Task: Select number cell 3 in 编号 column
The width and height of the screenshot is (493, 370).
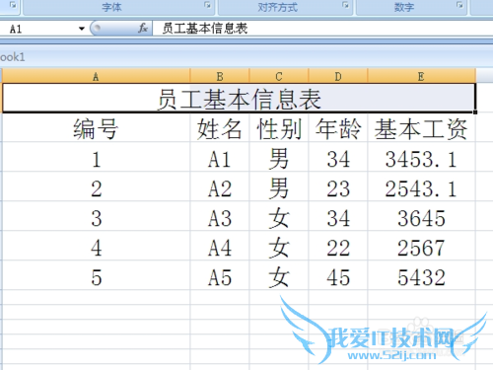Action: pyautogui.click(x=96, y=216)
